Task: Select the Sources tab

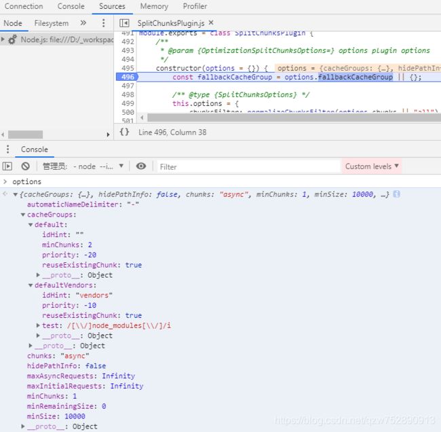Action: pos(112,6)
